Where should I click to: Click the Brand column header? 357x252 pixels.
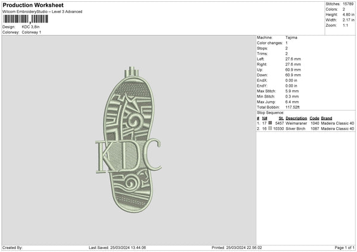[x=327, y=118]
